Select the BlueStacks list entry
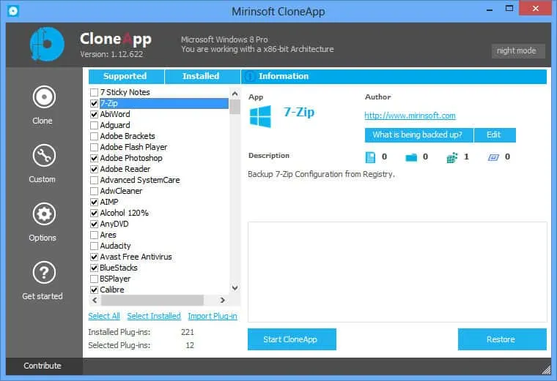Viewport: 557px width, 381px height. tap(118, 268)
